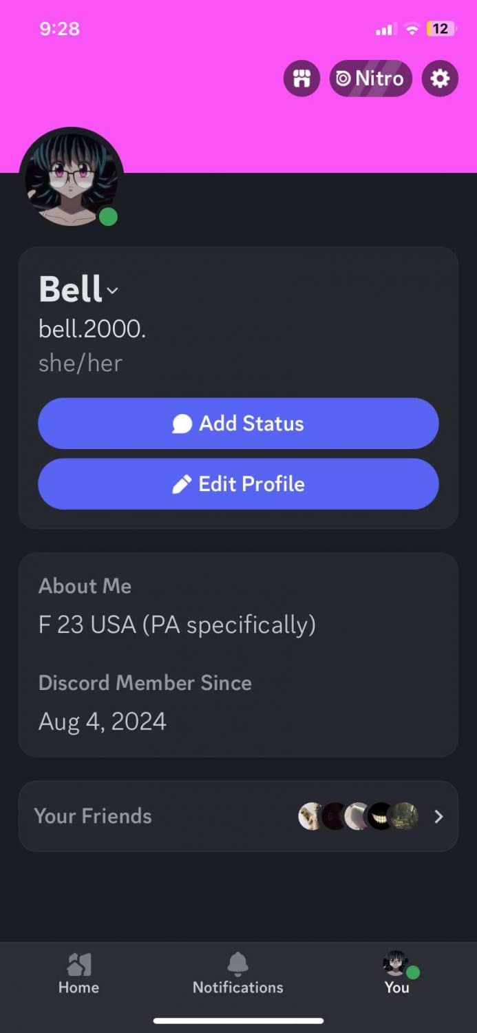The image size is (477, 1033).
Task: Expand Your Friends with the chevron
Action: click(x=438, y=816)
